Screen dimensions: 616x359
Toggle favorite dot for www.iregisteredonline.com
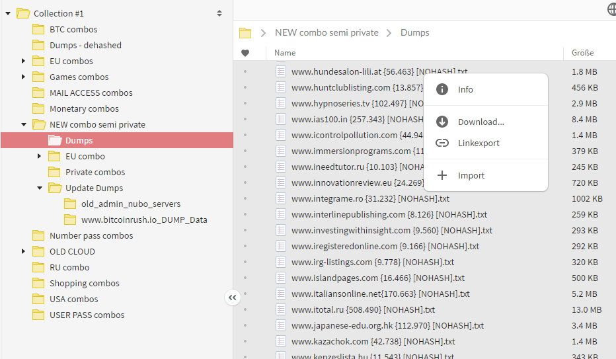pyautogui.click(x=245, y=246)
